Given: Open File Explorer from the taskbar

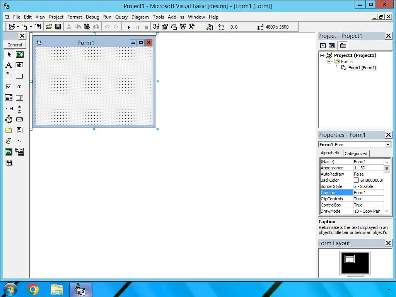Looking at the screenshot, I should (x=57, y=289).
